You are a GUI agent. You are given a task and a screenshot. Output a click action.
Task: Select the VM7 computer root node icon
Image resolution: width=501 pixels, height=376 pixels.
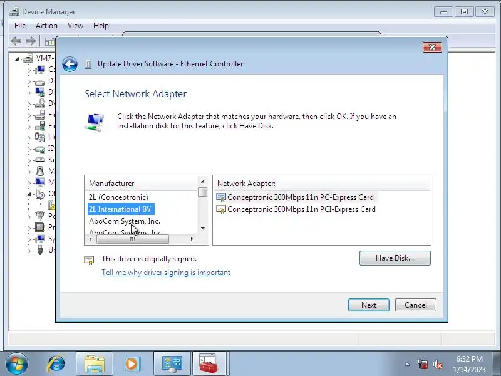click(28, 58)
